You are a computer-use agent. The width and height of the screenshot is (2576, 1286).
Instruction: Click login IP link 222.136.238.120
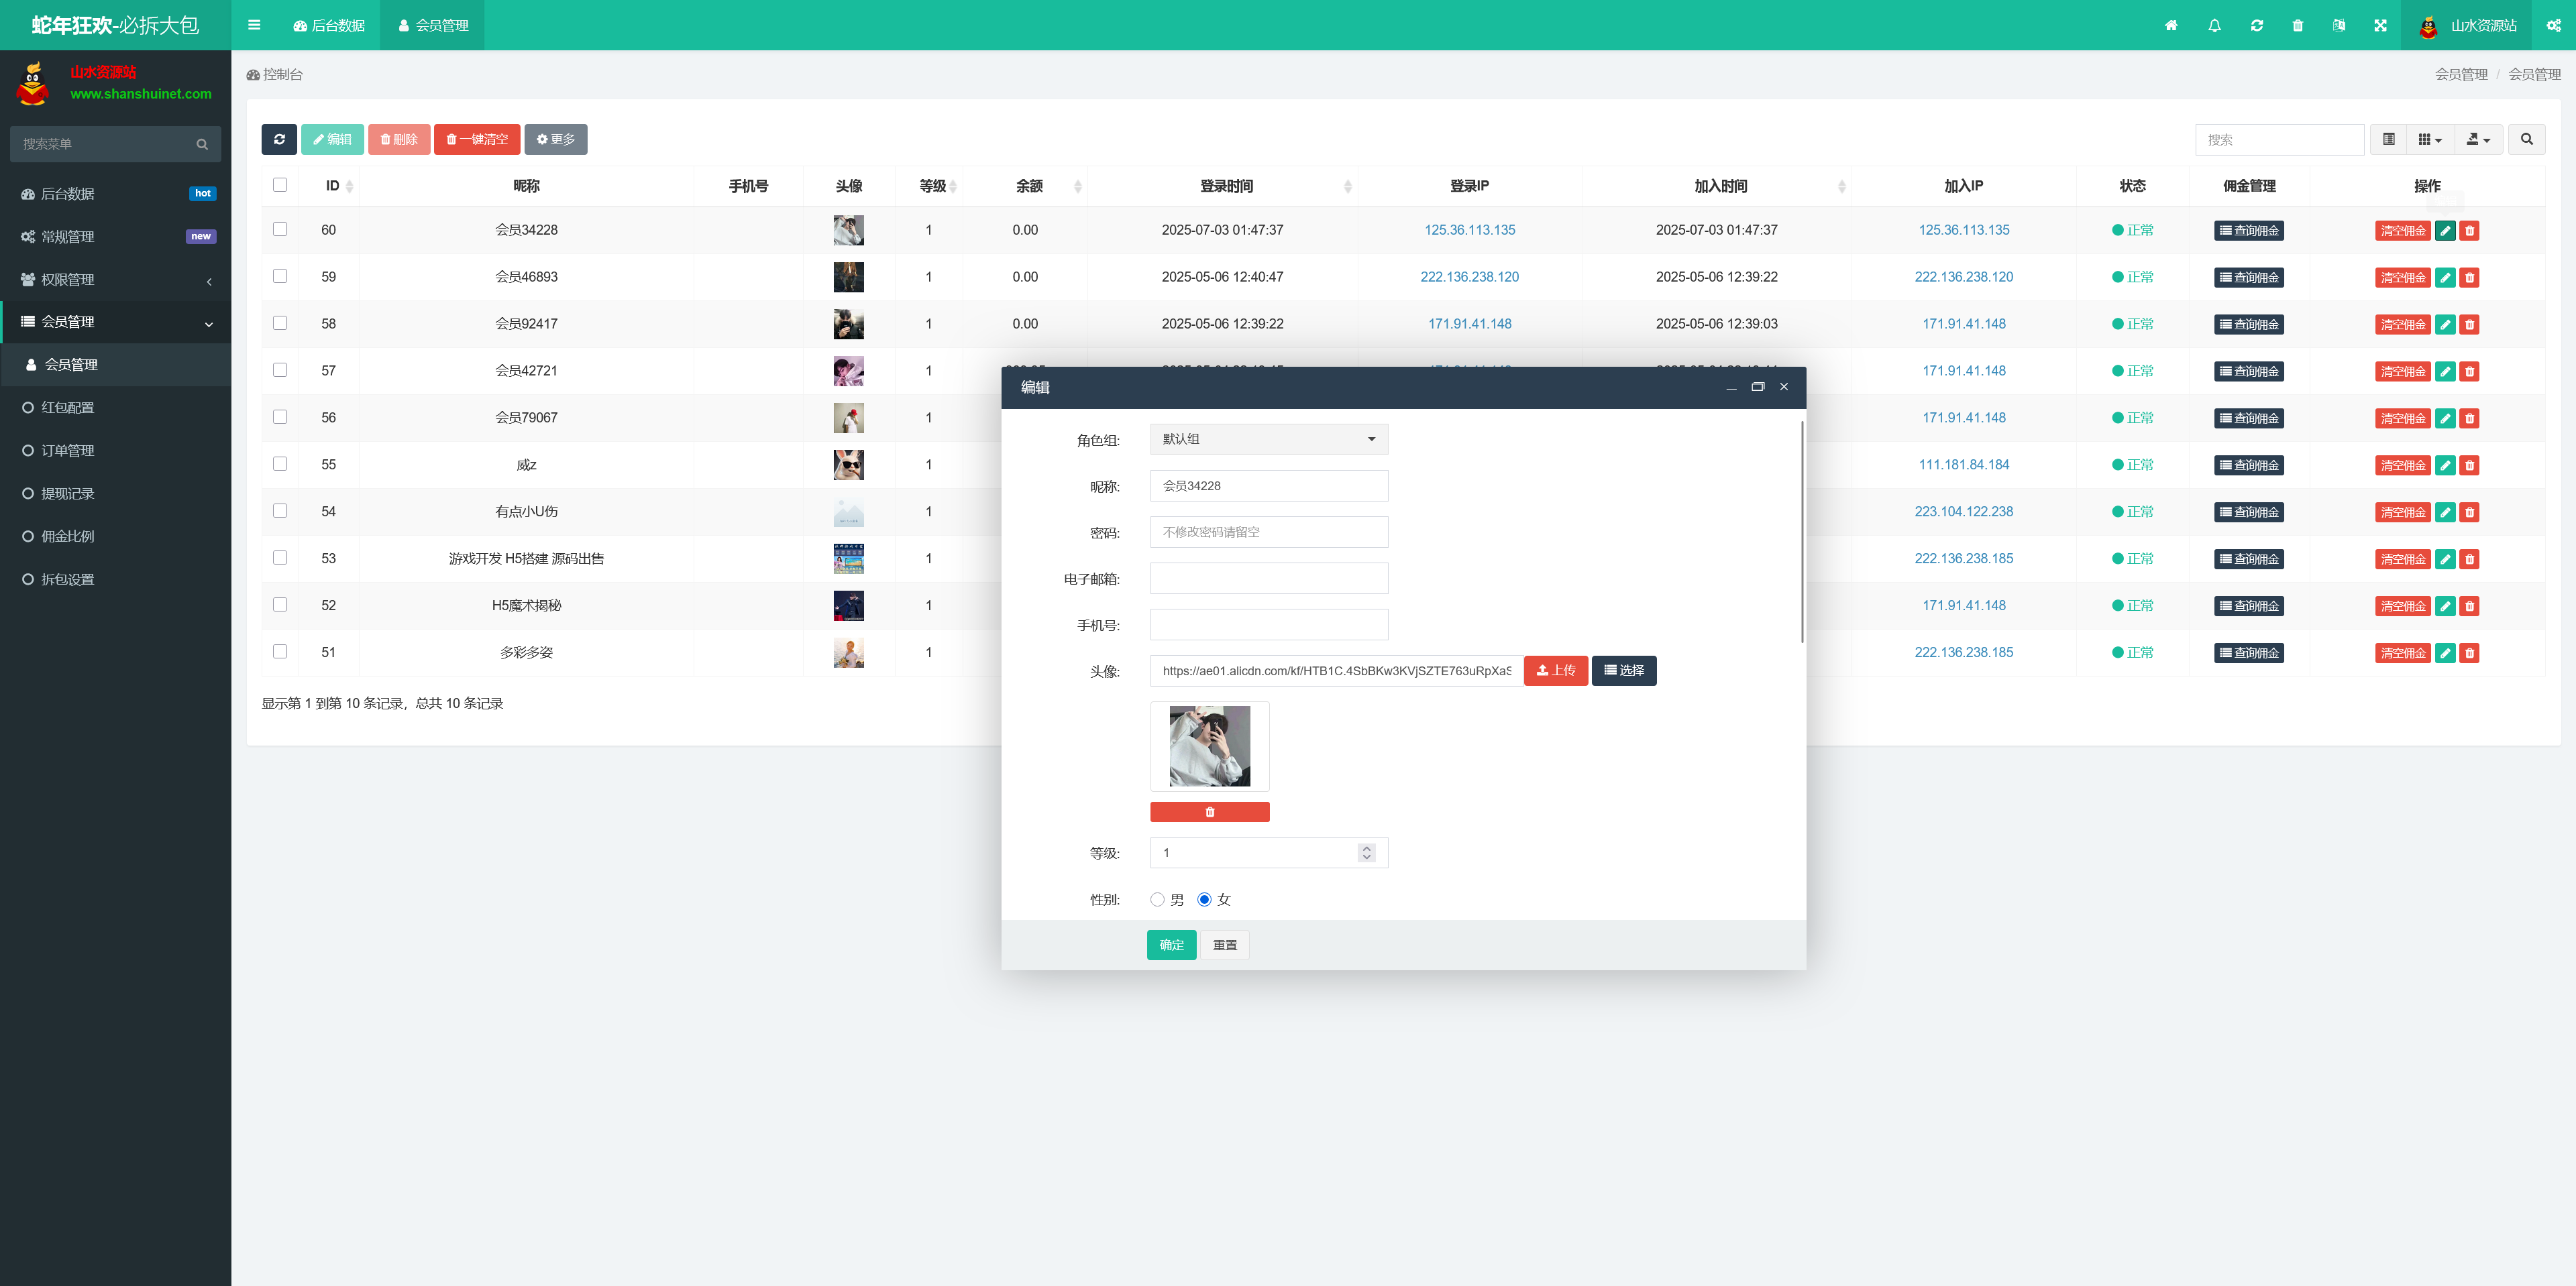[x=1469, y=277]
